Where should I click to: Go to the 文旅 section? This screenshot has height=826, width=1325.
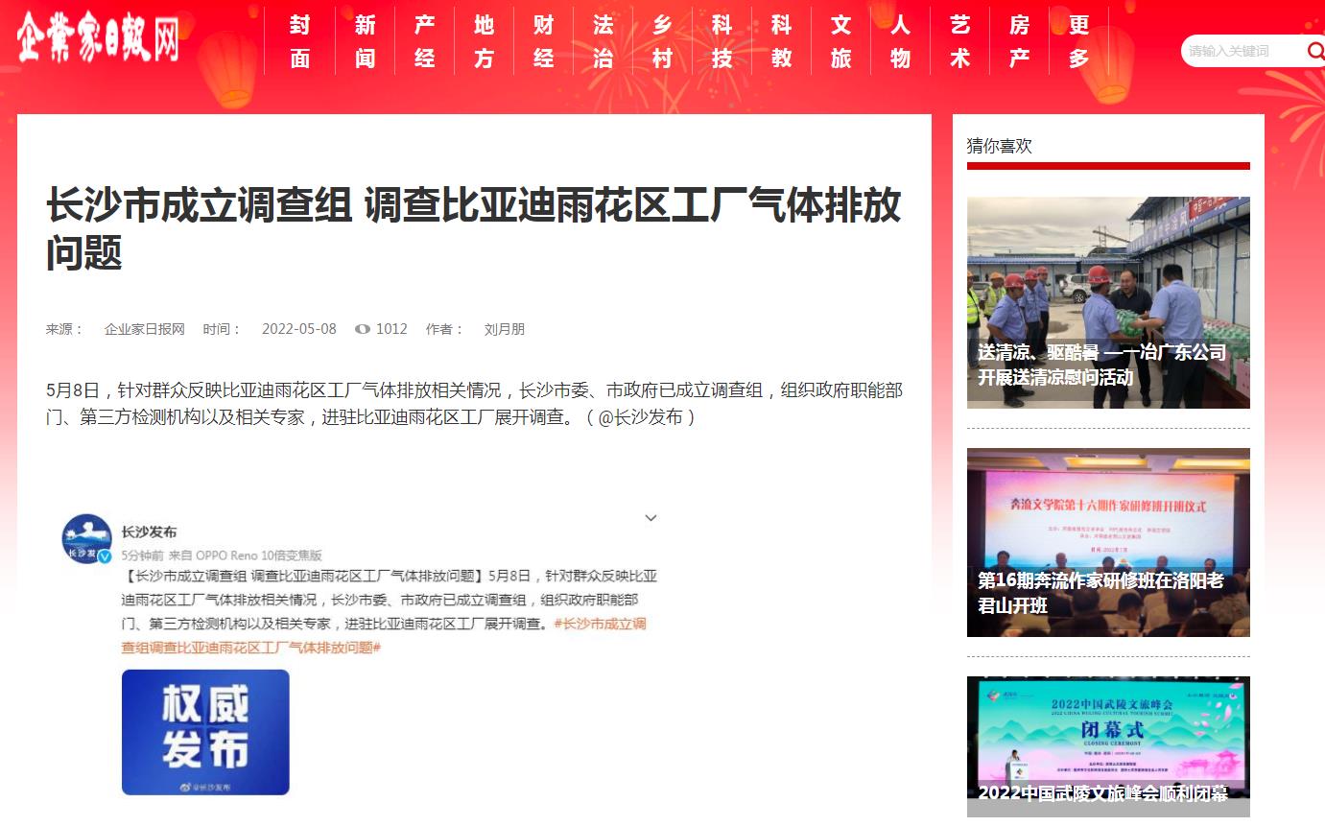point(841,41)
